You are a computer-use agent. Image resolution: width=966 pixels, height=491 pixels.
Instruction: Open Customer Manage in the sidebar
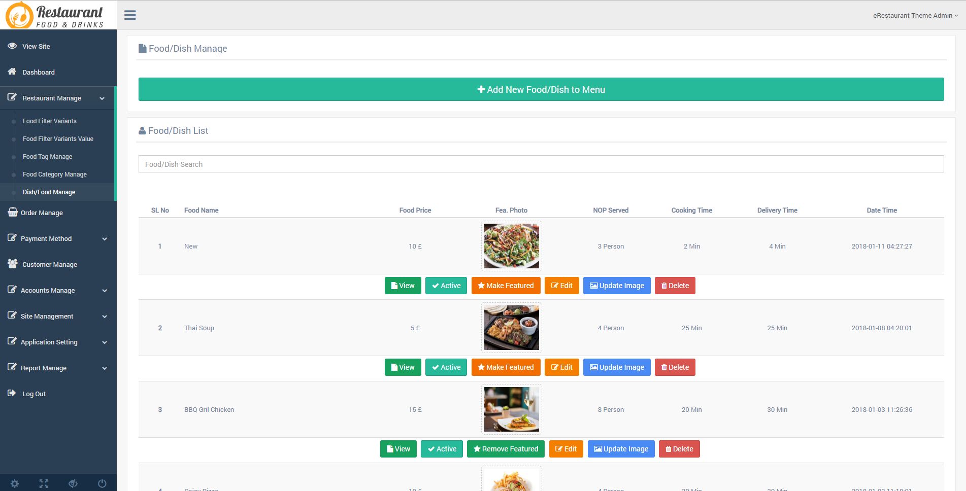point(50,265)
